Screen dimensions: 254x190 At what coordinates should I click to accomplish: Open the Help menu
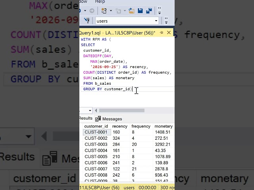tap(100, 2)
